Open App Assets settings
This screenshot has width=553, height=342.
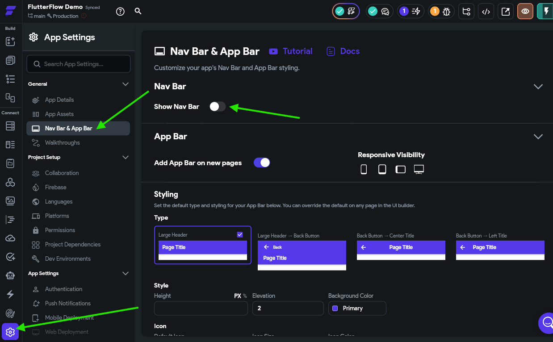pyautogui.click(x=78, y=114)
